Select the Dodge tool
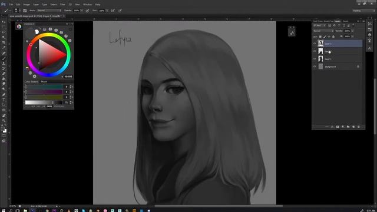The width and height of the screenshot is (377, 212). (x=4, y=89)
